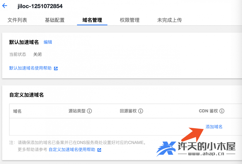Image resolution: width=242 pixels, height=164 pixels.
Task: Click the 默认加速域名 section heading
Action: [x=24, y=42]
